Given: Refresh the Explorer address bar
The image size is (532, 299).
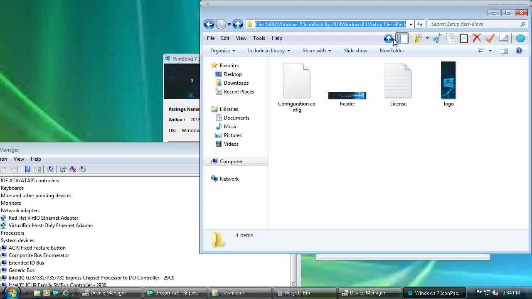Looking at the screenshot, I should [420, 24].
